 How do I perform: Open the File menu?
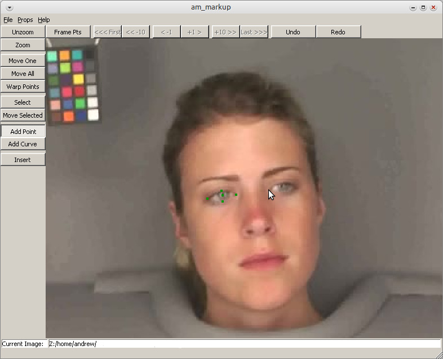point(8,20)
